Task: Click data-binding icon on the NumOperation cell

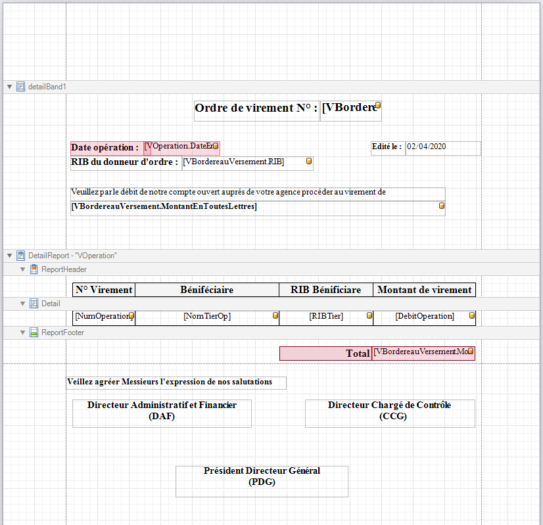Action: (131, 316)
